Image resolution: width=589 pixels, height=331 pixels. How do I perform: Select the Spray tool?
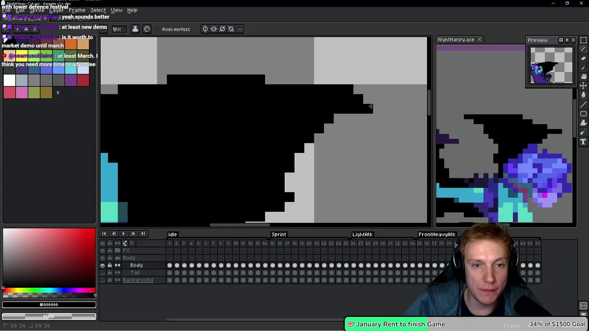[x=583, y=132]
